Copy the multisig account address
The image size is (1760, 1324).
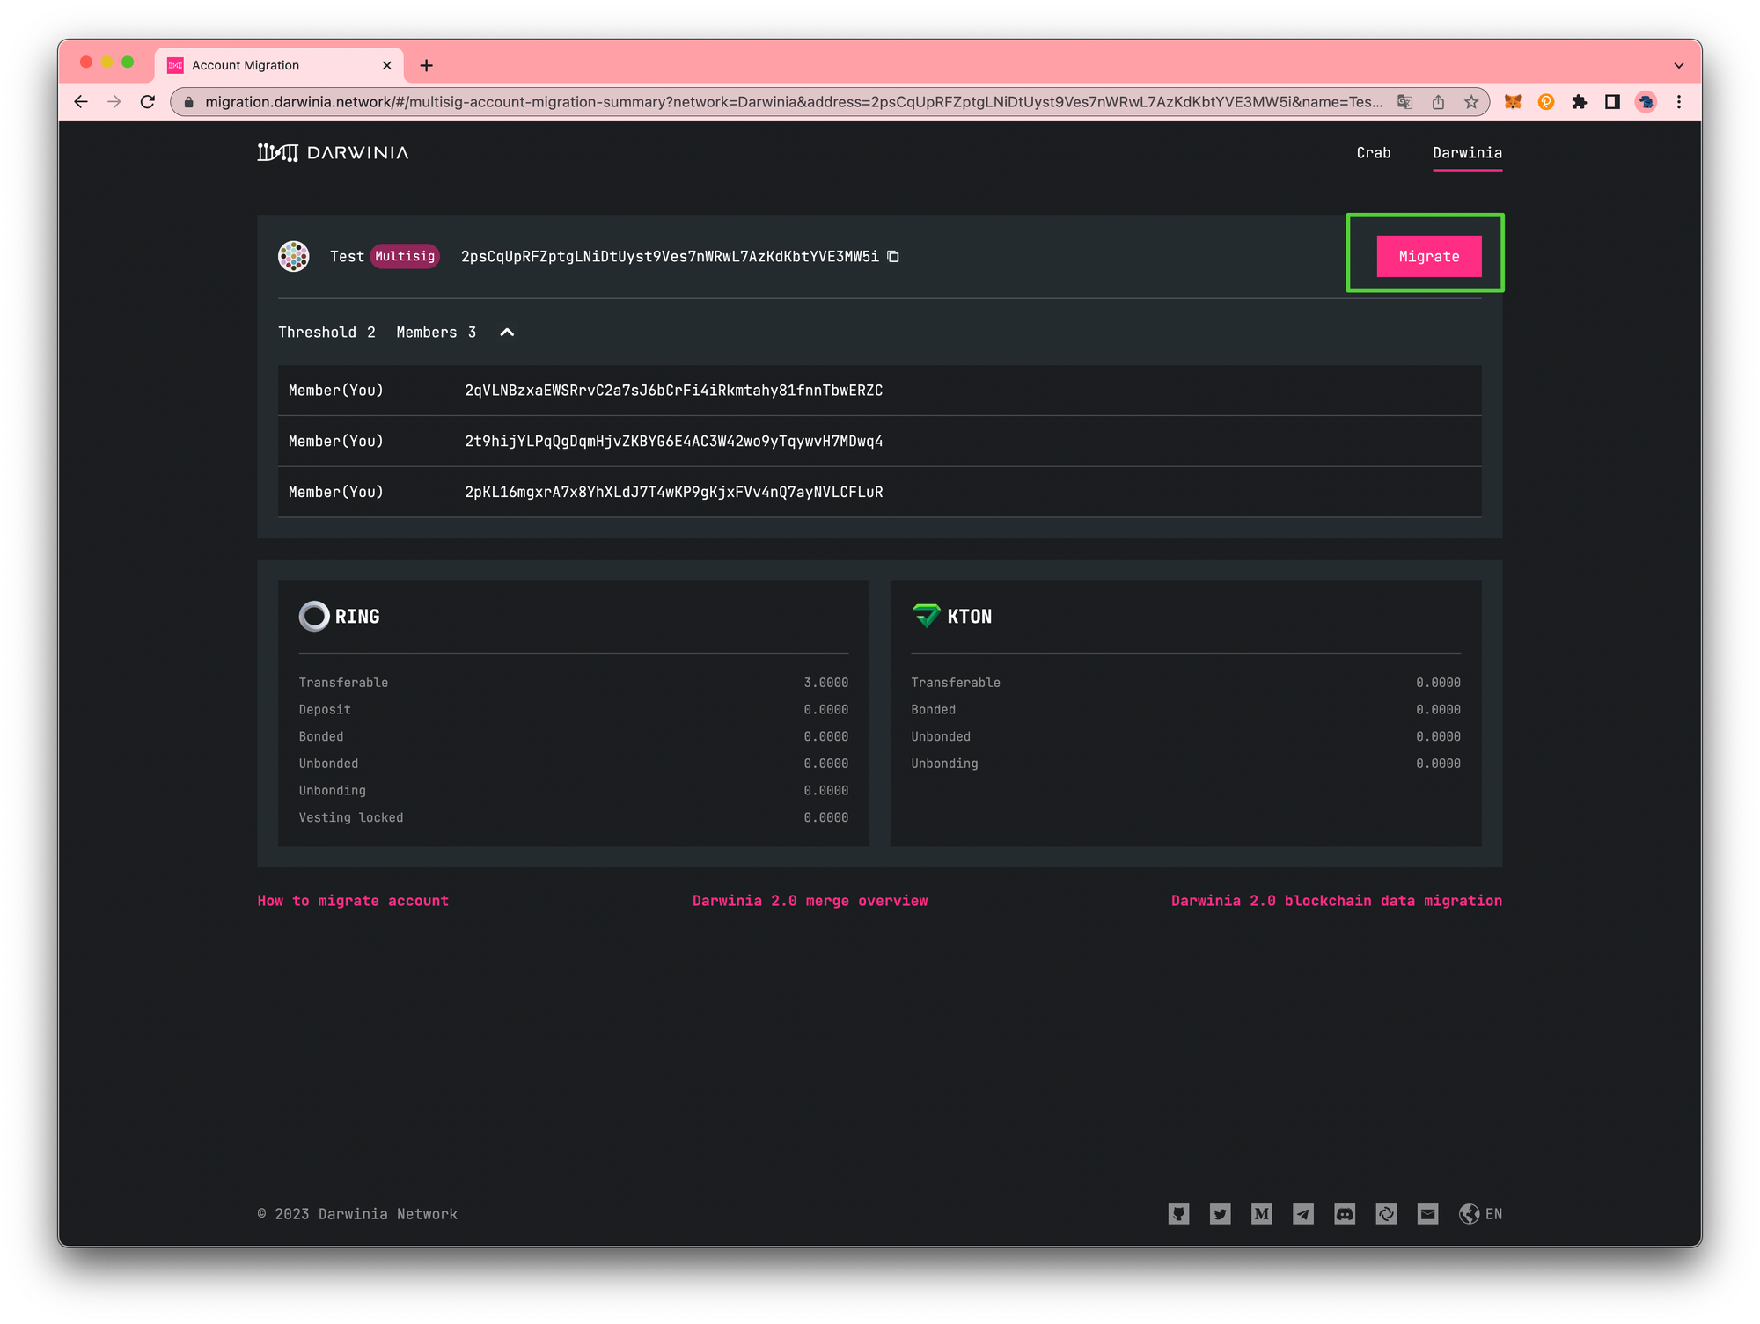click(x=893, y=257)
